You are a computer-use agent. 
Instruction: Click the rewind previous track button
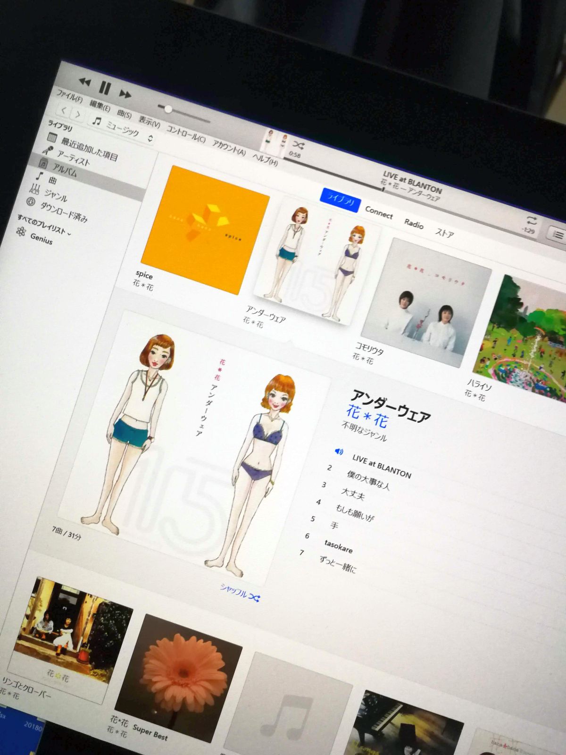84,82
